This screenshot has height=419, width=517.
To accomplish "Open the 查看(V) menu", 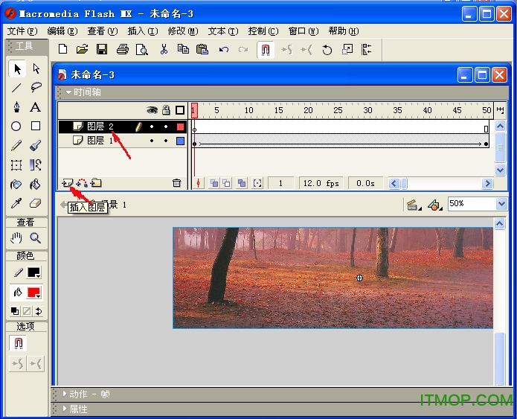I will coord(103,31).
